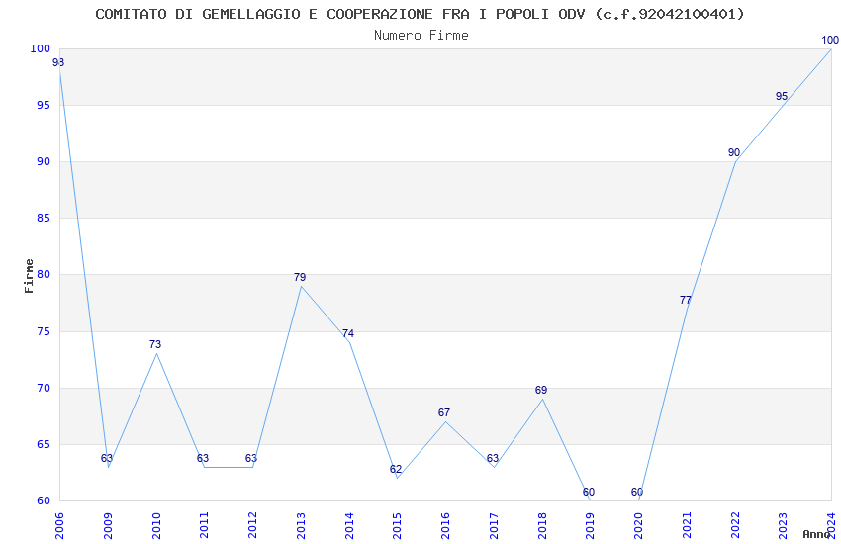The height and width of the screenshot is (544, 841).
Task: Click the data label 79 for 2013
Action: tap(300, 277)
